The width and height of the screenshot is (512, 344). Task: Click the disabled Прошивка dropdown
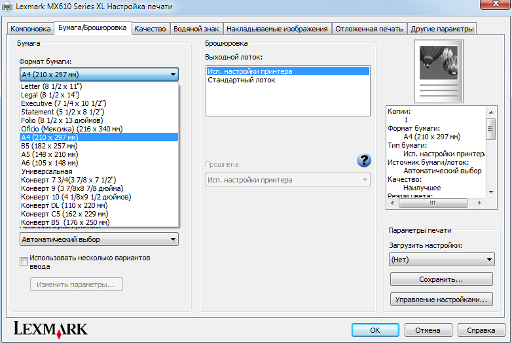(287, 180)
